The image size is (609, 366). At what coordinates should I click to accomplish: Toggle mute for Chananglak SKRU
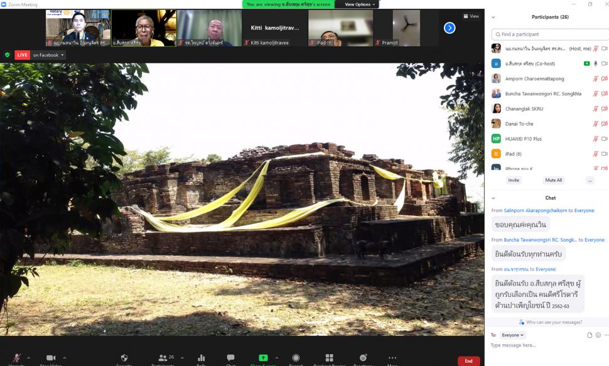click(x=595, y=109)
